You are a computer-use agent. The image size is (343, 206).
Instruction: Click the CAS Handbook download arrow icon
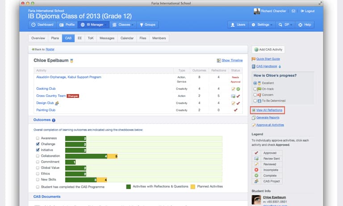(280, 66)
